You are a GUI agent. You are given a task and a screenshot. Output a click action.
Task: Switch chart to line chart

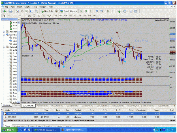(91, 11)
